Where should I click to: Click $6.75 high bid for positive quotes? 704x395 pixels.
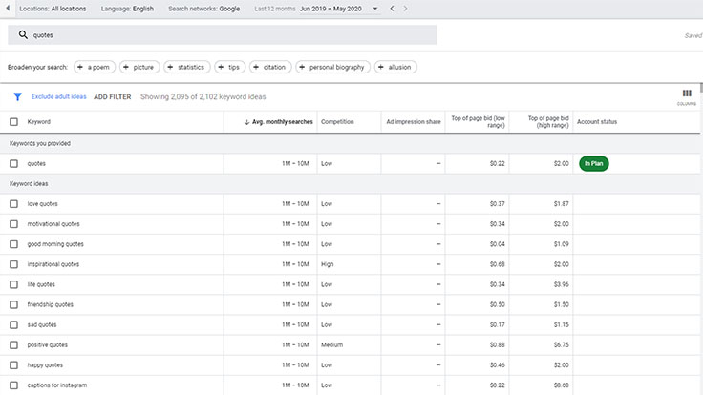tap(562, 345)
